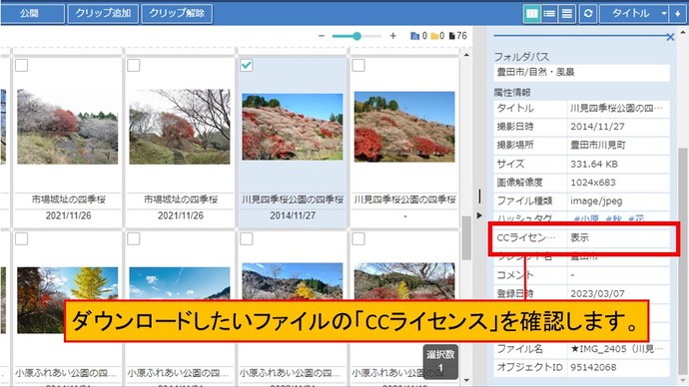
Task: Check the second 市場城址の四季桜 checkbox
Action: pyautogui.click(x=134, y=66)
